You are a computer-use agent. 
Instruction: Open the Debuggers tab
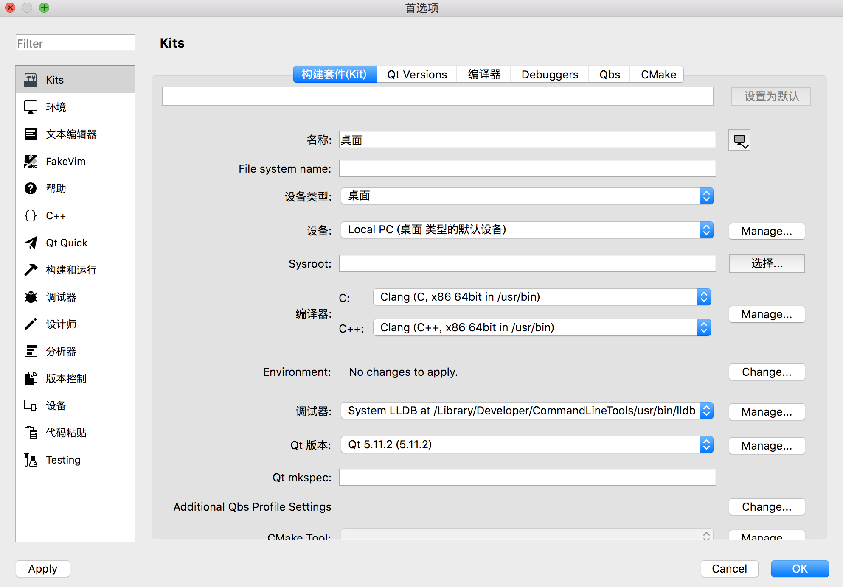coord(549,74)
